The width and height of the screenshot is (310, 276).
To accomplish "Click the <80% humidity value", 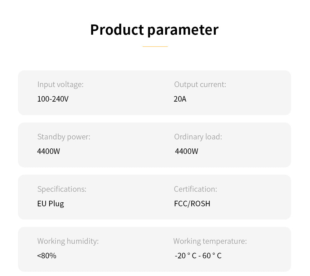I will pyautogui.click(x=47, y=256).
